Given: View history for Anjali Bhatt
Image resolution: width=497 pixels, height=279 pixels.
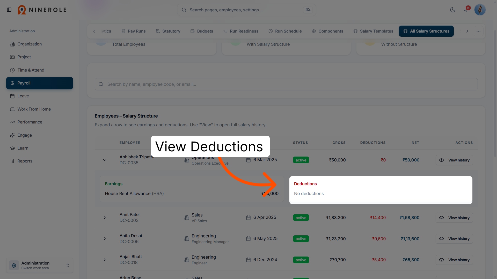Looking at the screenshot, I should pyautogui.click(x=454, y=260).
